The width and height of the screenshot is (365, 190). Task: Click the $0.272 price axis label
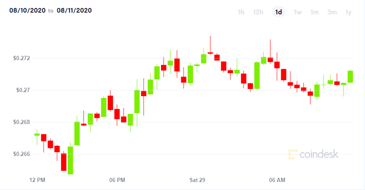coord(21,58)
